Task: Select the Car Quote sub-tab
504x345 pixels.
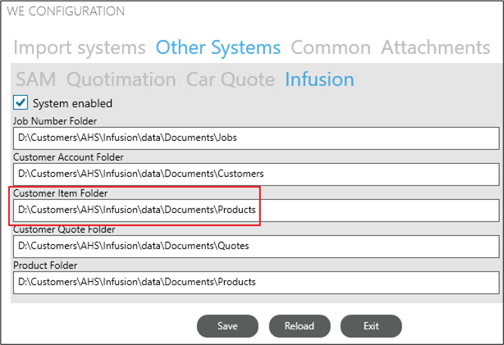Action: pyautogui.click(x=231, y=79)
